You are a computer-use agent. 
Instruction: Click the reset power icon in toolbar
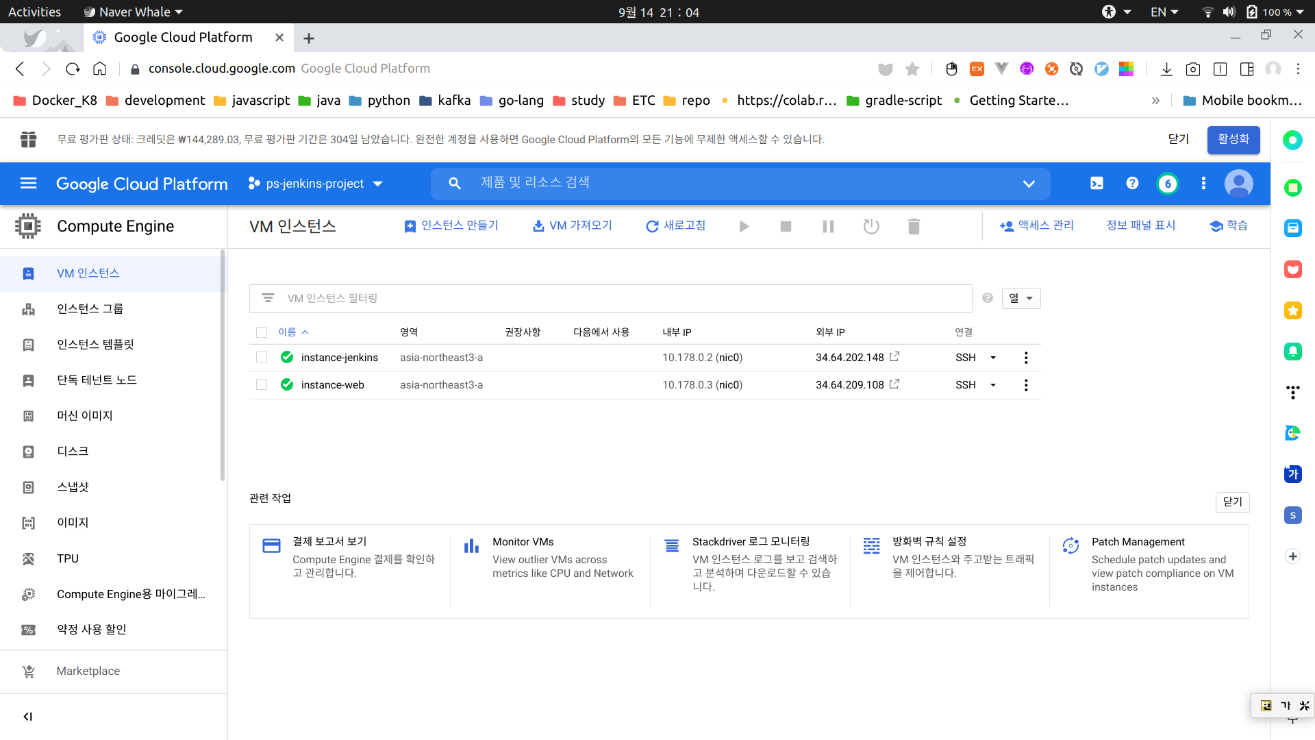871,226
